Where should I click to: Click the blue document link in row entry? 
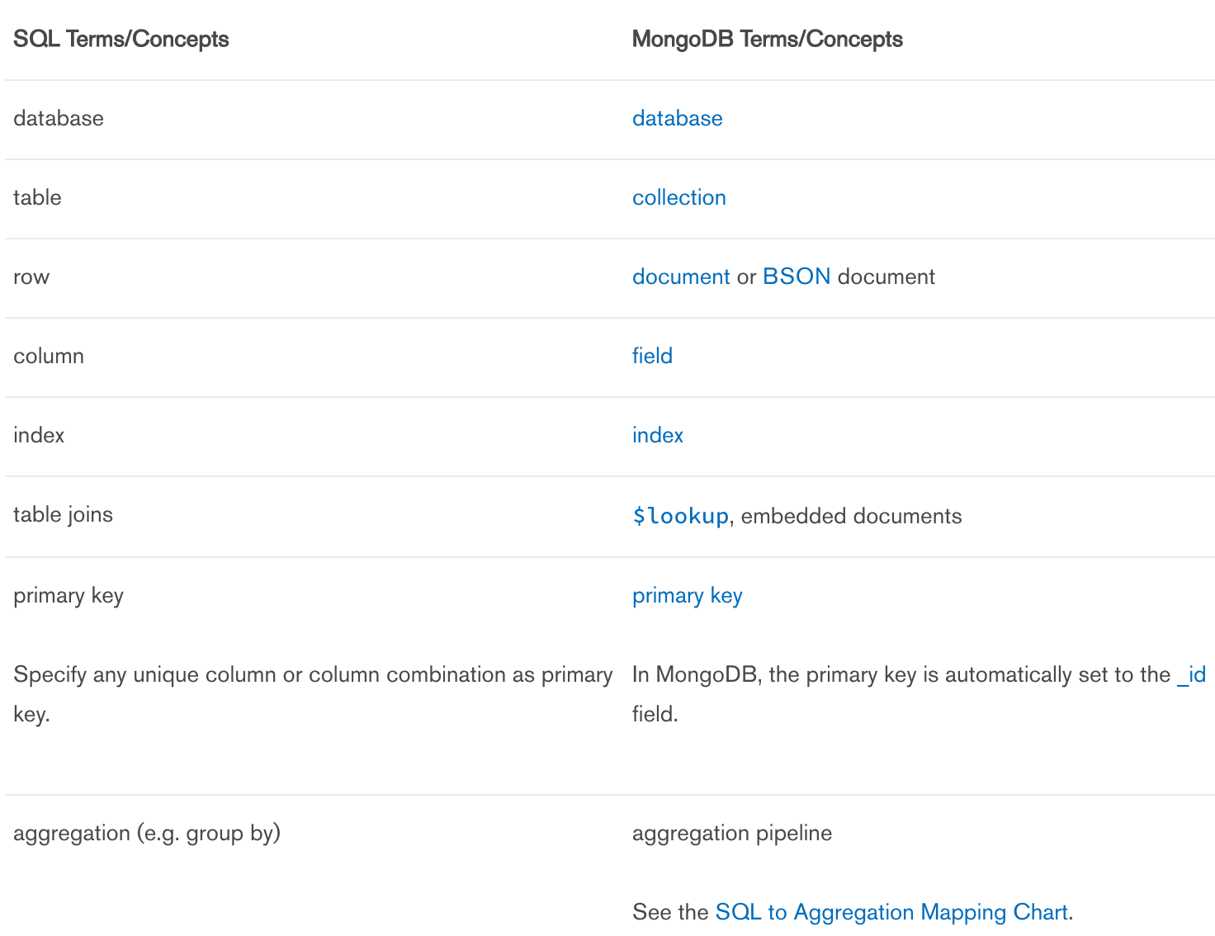680,277
